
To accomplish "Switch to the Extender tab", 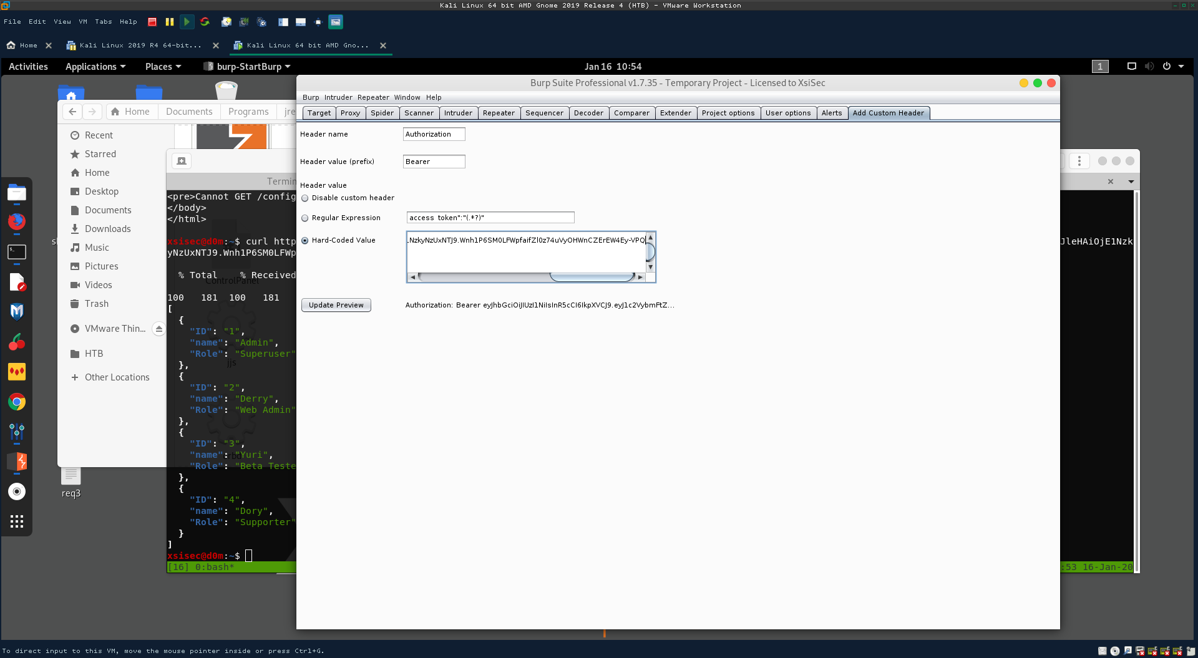I will [x=675, y=113].
